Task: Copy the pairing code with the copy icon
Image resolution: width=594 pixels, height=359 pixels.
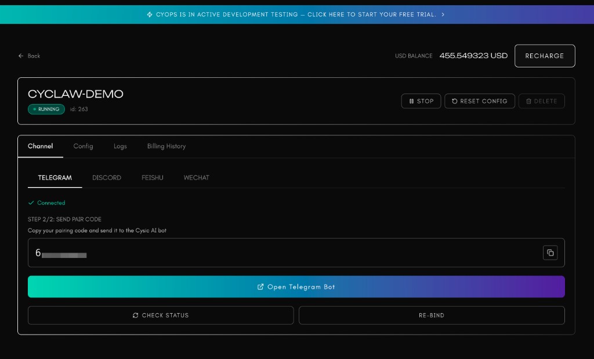Action: point(550,253)
